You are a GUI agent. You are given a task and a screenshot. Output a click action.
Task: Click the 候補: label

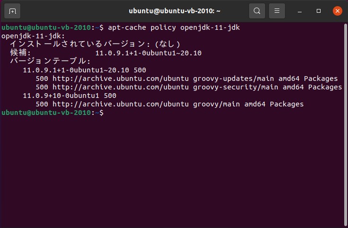(x=20, y=53)
